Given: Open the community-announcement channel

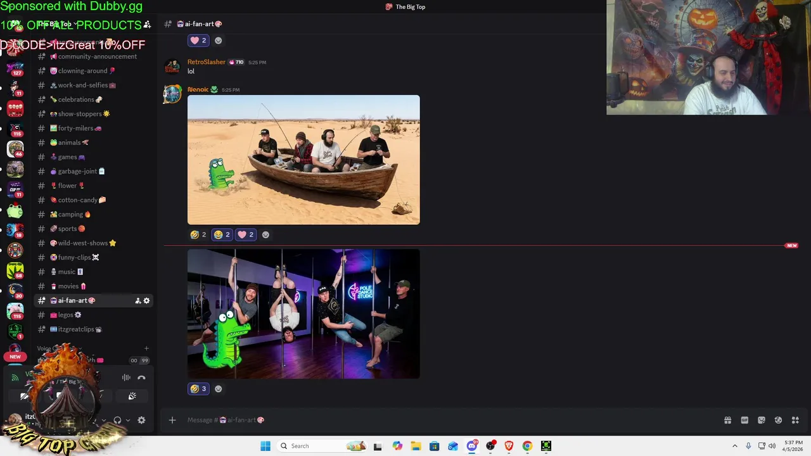Looking at the screenshot, I should tap(93, 56).
